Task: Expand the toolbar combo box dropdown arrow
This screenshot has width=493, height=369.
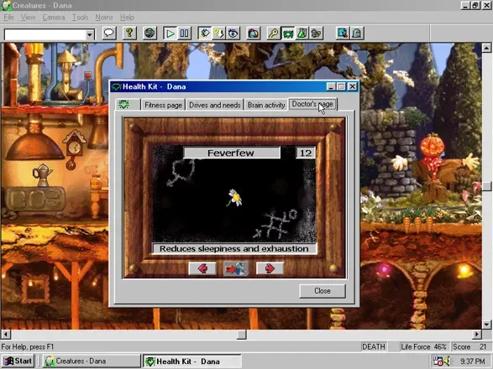Action: tap(90, 34)
